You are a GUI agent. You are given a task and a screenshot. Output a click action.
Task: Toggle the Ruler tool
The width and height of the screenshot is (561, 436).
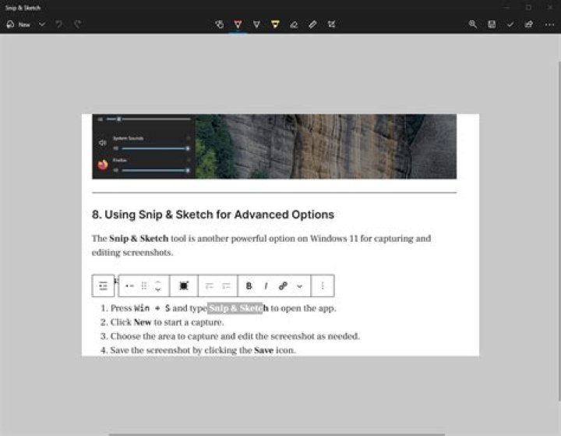coord(312,24)
